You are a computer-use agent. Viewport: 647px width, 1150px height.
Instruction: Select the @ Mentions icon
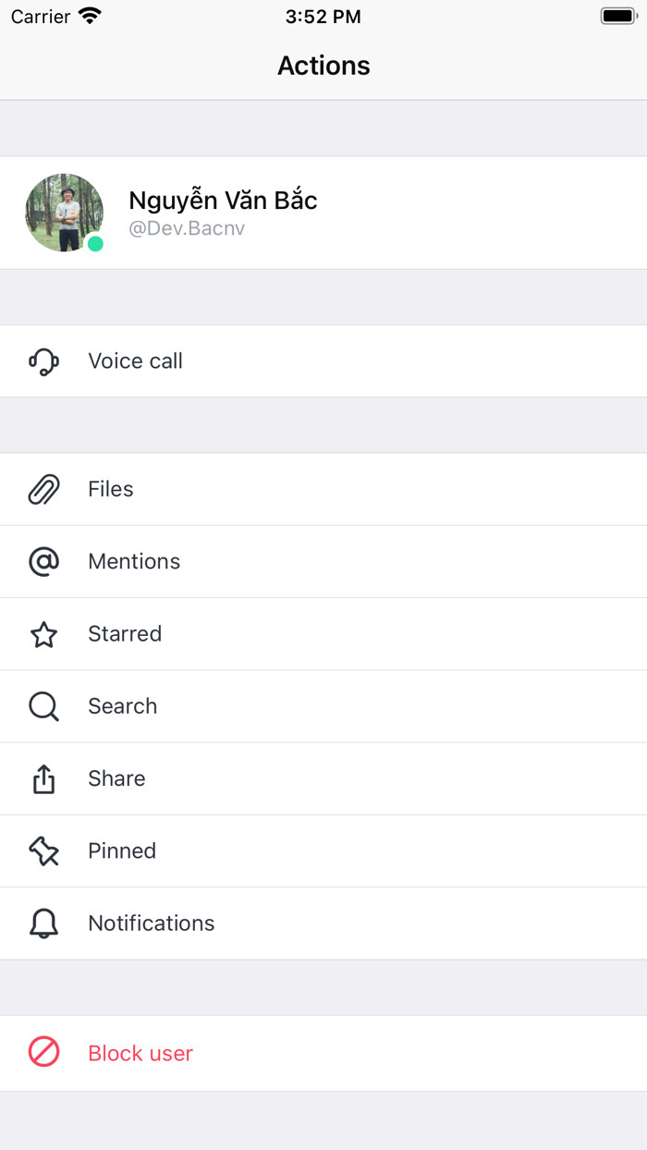coord(43,561)
